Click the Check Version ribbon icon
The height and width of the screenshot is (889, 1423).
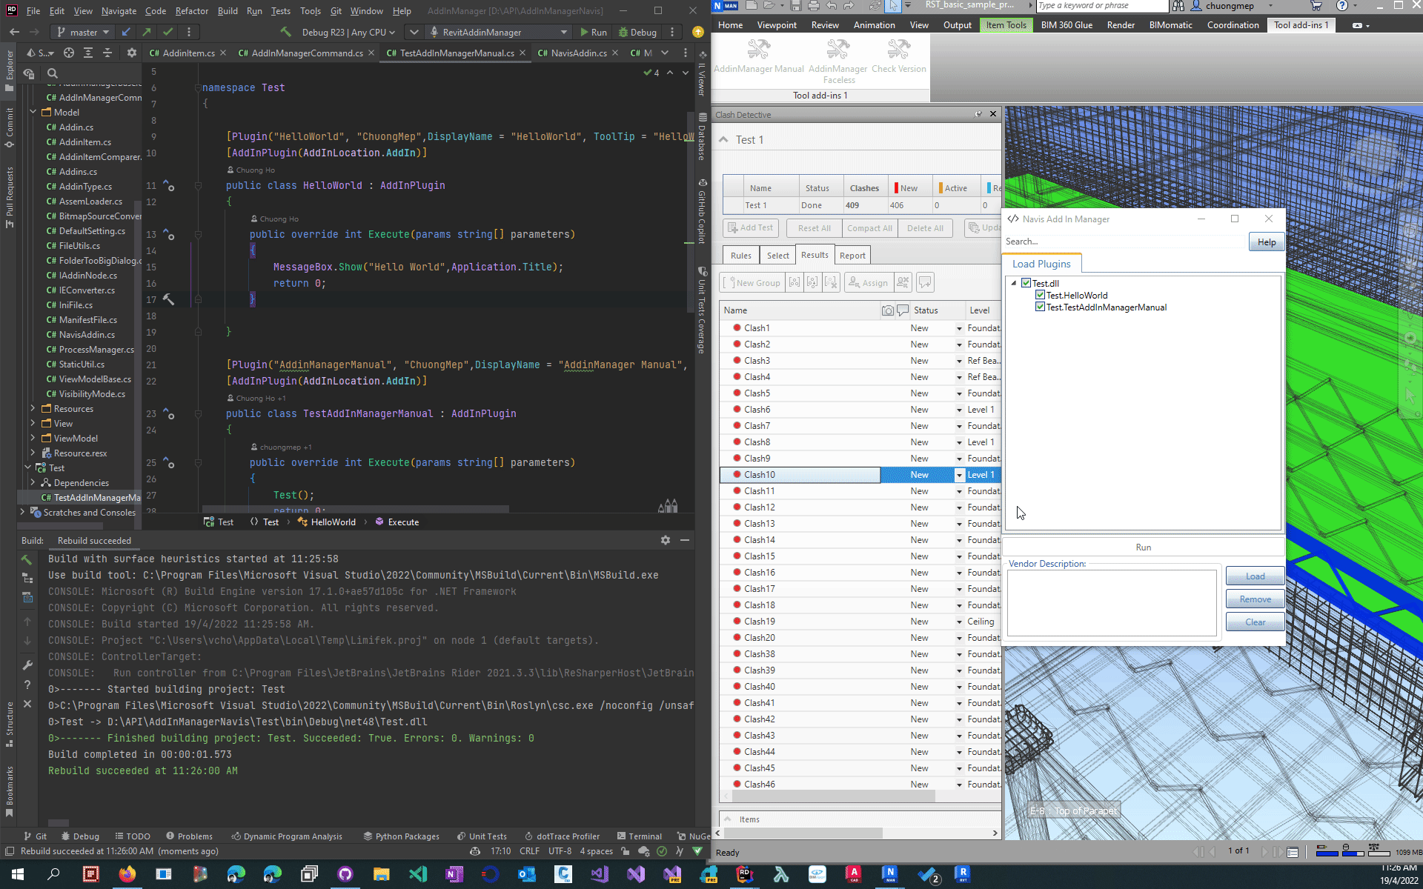(898, 50)
